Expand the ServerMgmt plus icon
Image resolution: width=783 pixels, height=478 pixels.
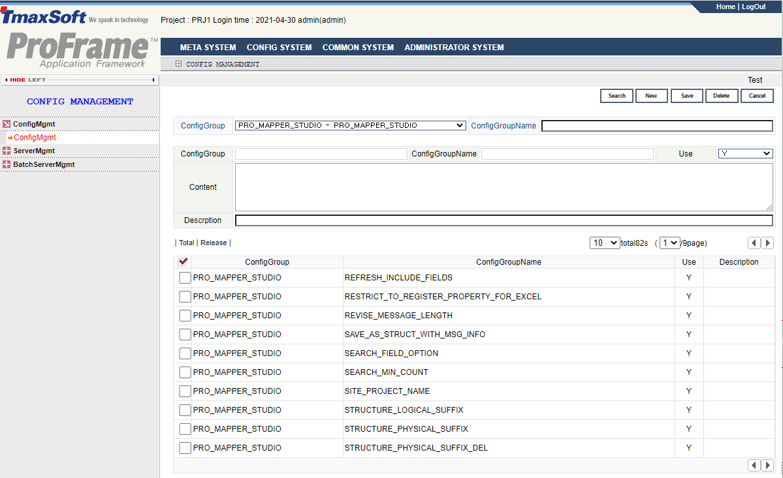tap(7, 151)
